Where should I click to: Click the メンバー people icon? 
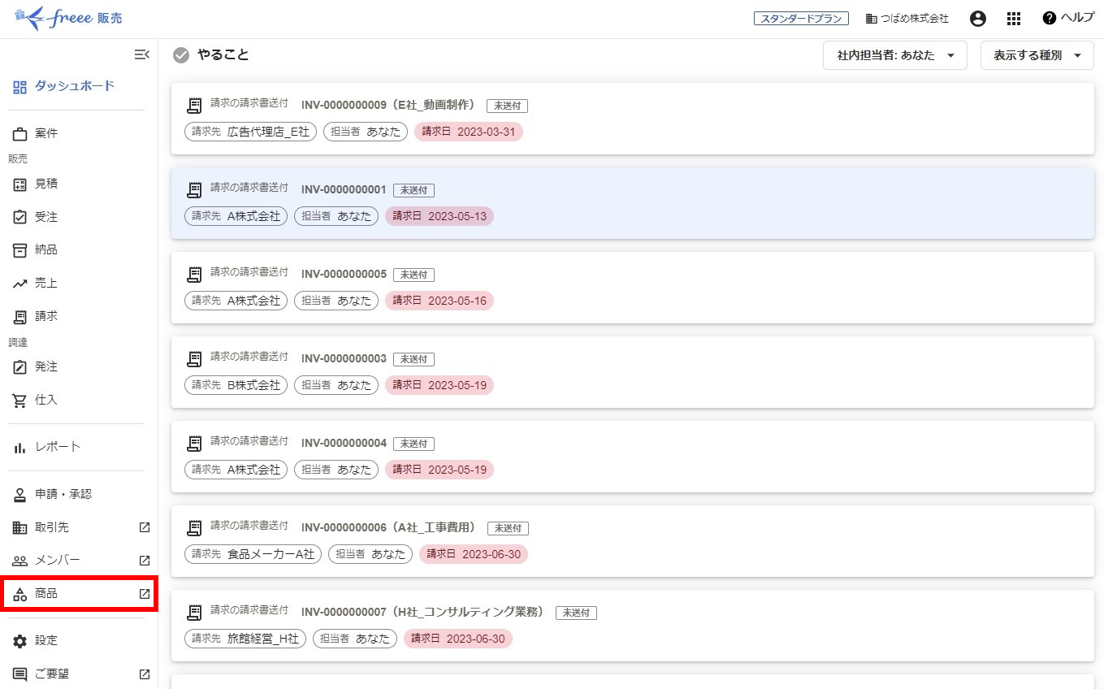20,561
